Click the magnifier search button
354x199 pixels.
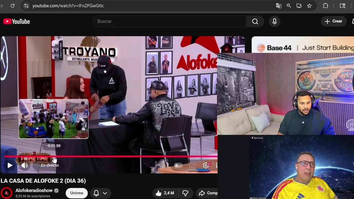pyautogui.click(x=255, y=21)
